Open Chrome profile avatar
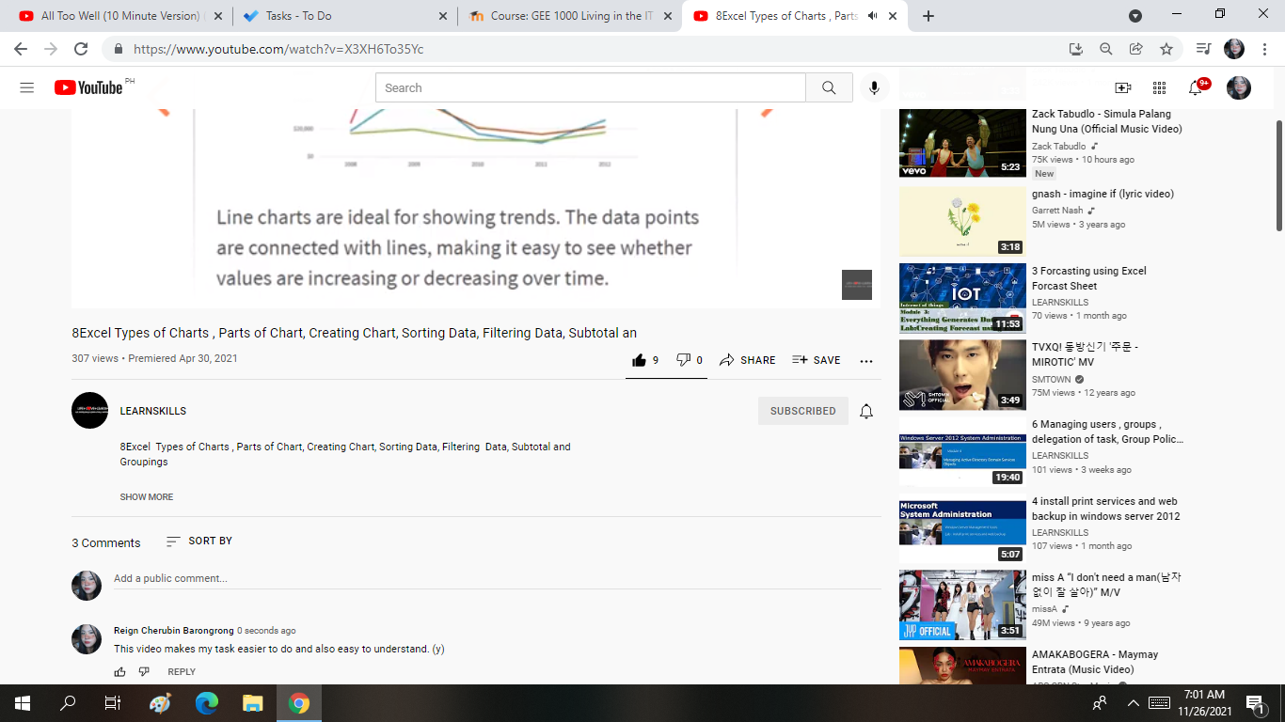The width and height of the screenshot is (1285, 722). point(1234,49)
